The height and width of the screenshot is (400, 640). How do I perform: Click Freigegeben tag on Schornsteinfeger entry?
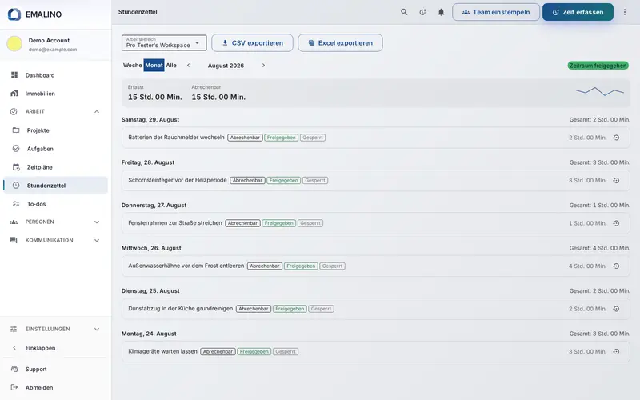pyautogui.click(x=284, y=181)
